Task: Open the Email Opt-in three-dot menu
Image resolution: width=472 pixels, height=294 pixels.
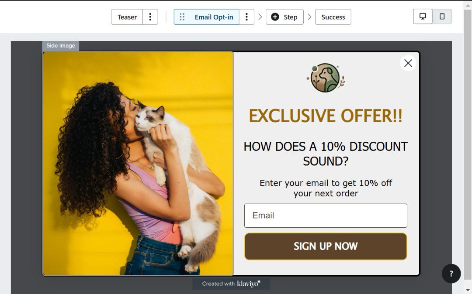Action: pyautogui.click(x=246, y=17)
